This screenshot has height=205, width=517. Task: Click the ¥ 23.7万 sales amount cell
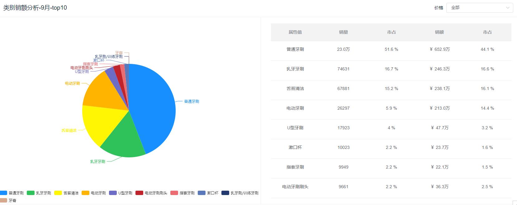point(439,147)
